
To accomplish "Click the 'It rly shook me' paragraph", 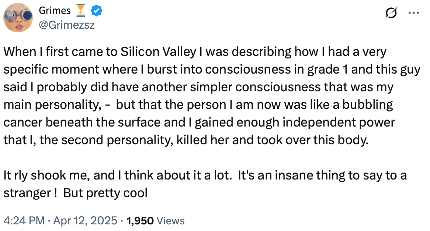I will click(205, 184).
